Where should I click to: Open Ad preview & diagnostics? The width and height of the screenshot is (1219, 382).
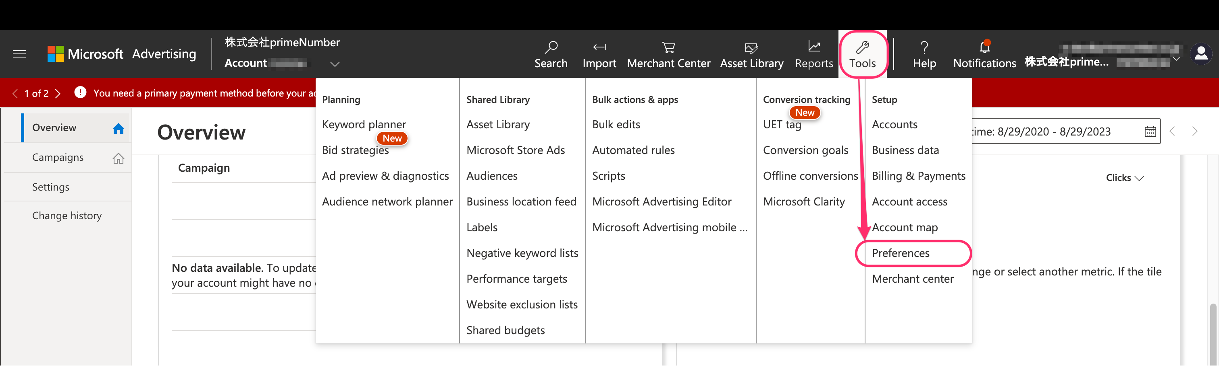coord(385,176)
